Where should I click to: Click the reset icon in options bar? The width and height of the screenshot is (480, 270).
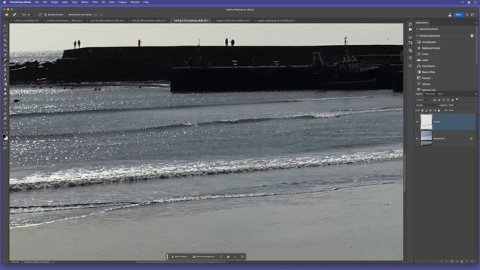coord(95,15)
